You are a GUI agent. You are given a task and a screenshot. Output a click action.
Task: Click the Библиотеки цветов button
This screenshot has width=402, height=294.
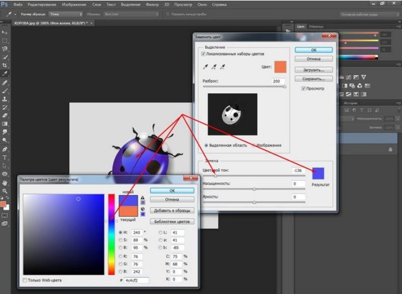pos(172,221)
